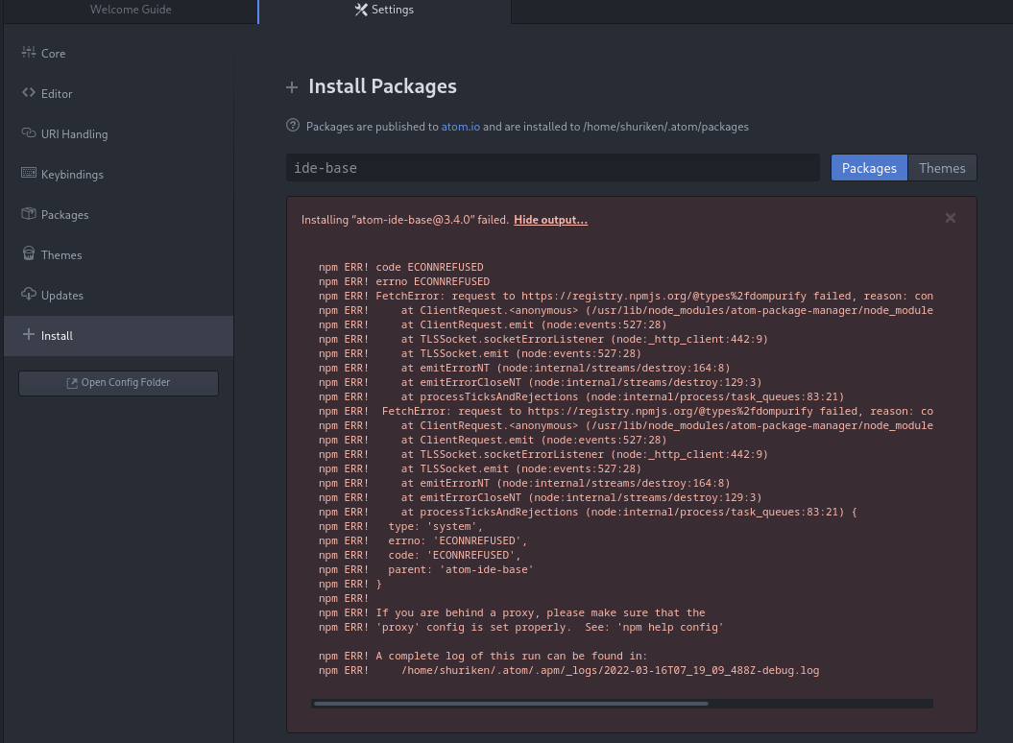The height and width of the screenshot is (743, 1013).
Task: Click the Keybindings keyboard icon
Action: [29, 173]
